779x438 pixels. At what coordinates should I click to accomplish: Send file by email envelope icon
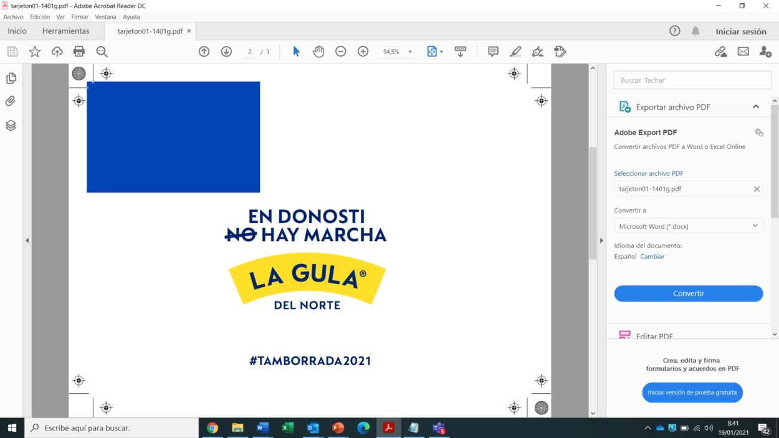click(743, 52)
